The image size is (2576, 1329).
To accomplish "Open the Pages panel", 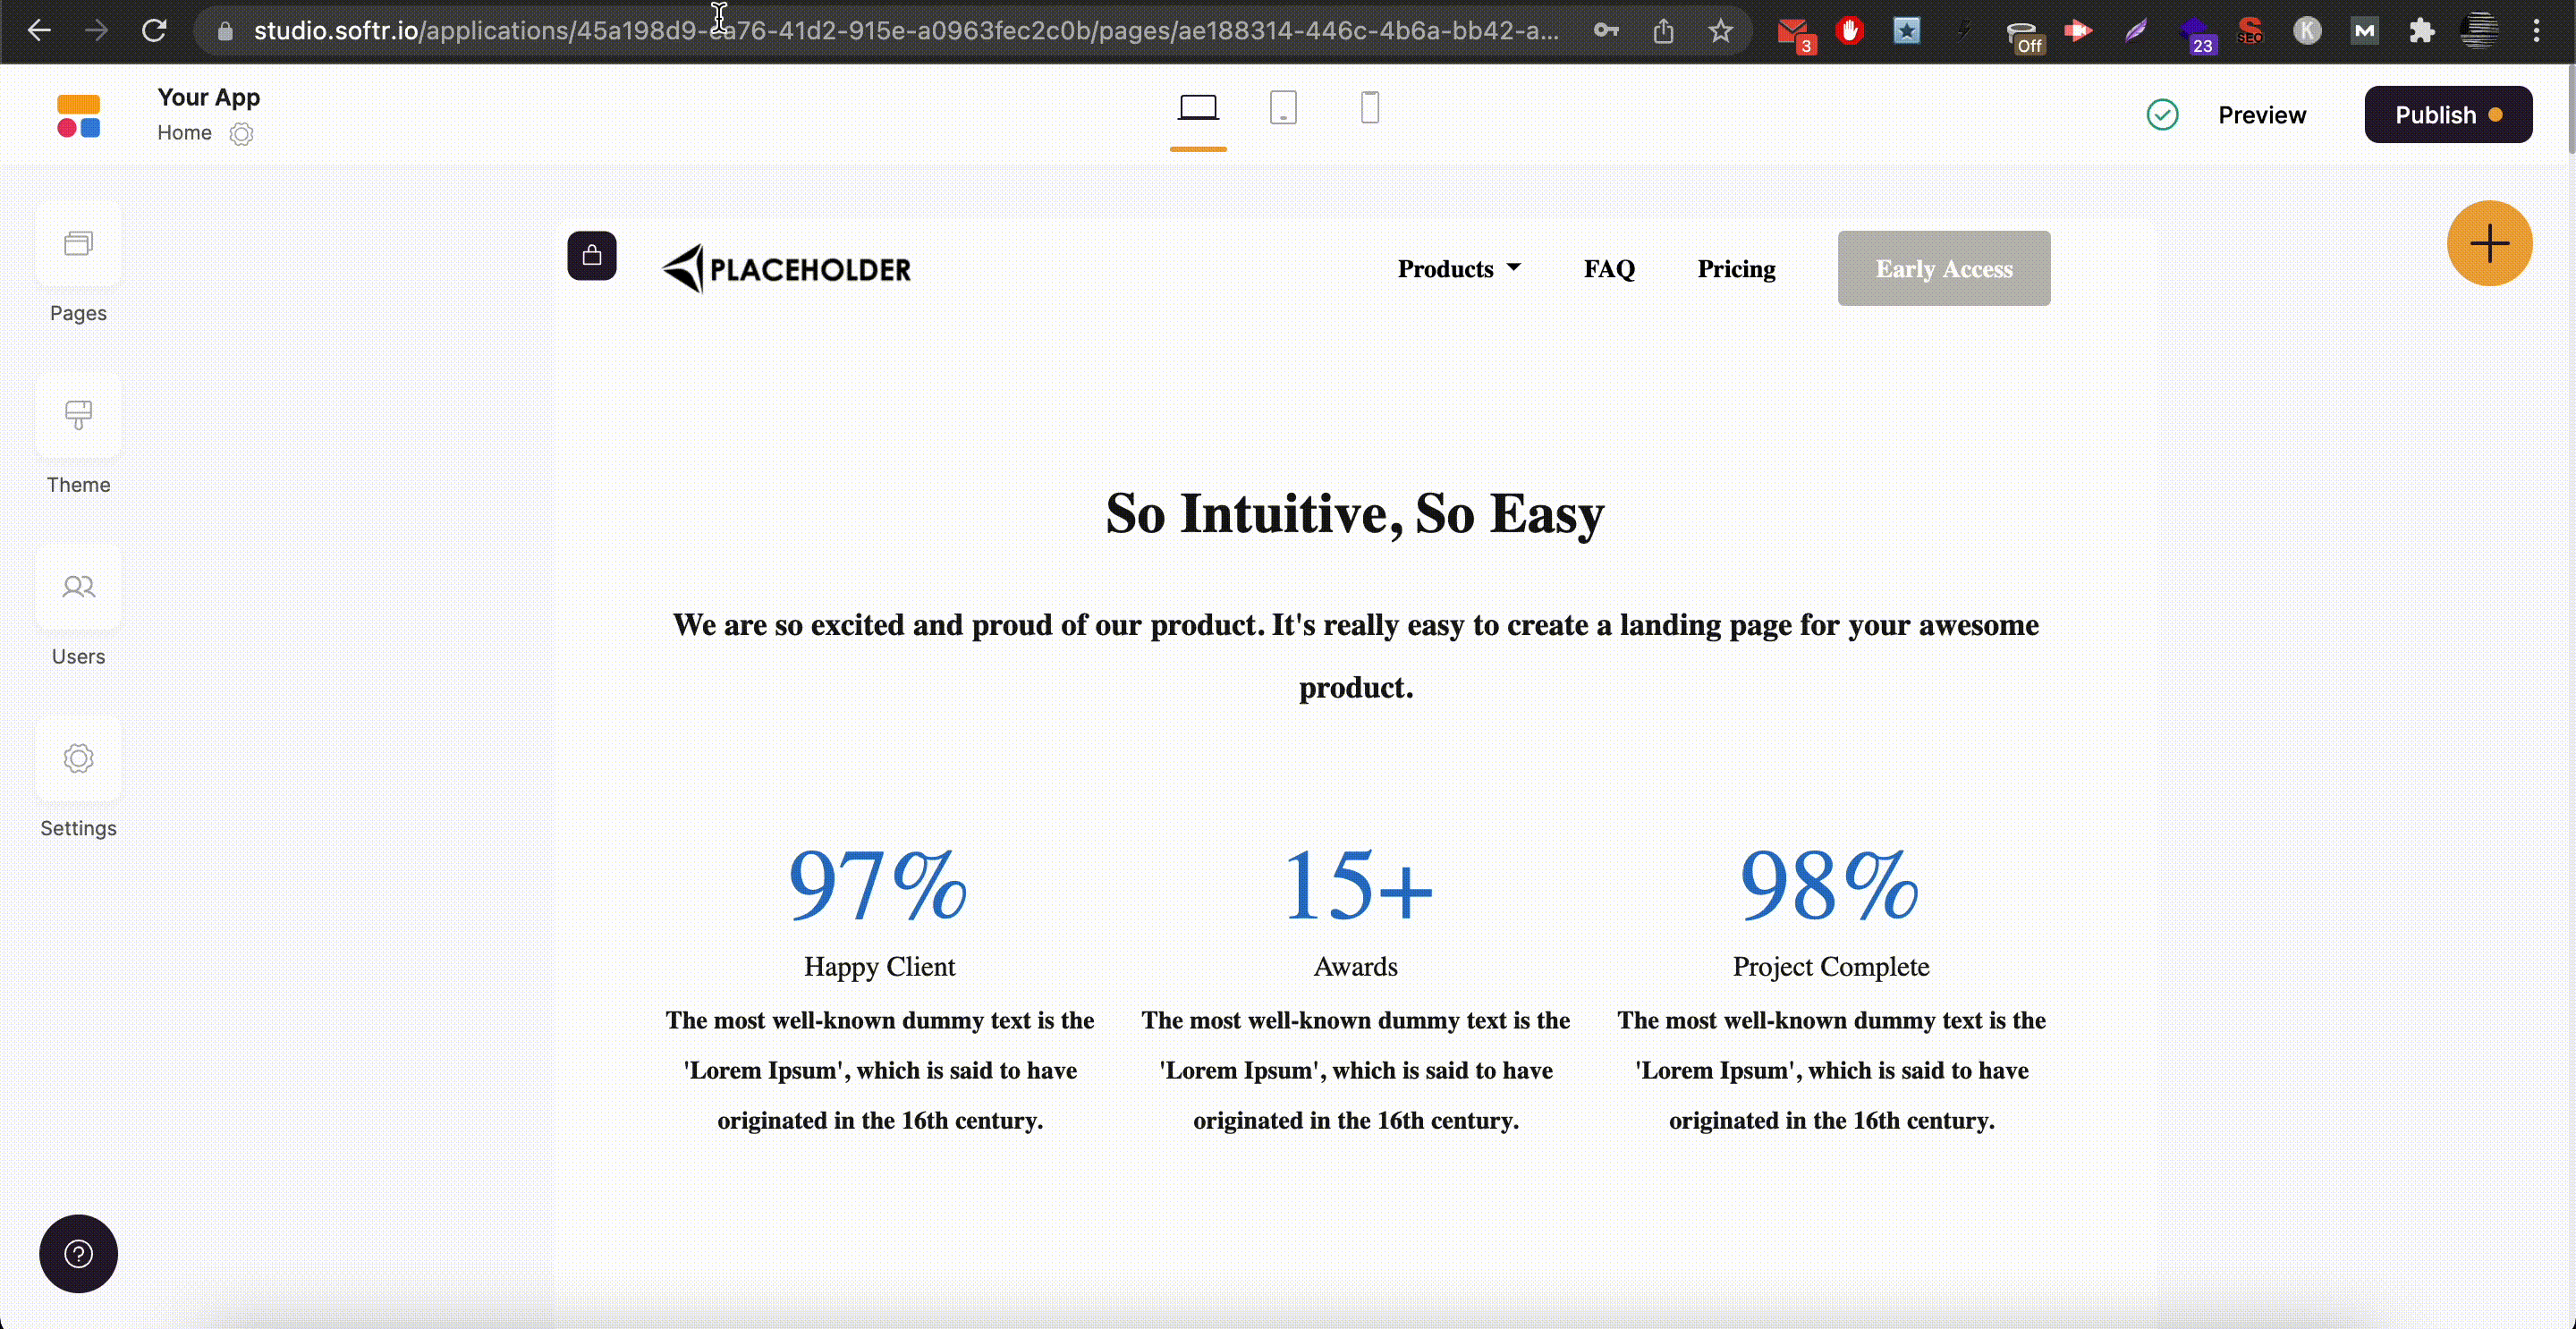I will (x=78, y=245).
